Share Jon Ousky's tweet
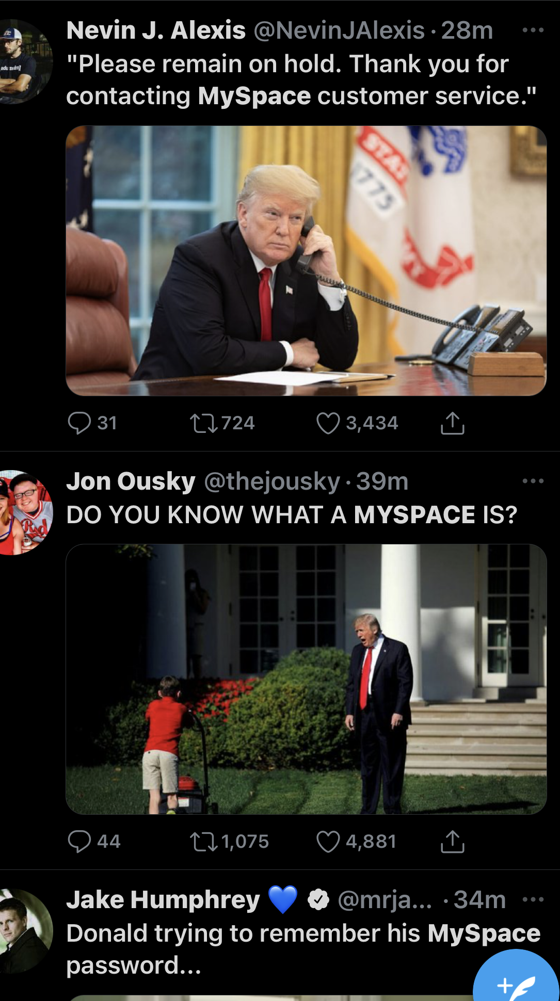The image size is (560, 1001). tap(453, 842)
